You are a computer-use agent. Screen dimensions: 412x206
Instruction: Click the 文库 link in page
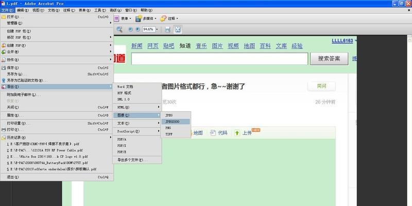281,46
